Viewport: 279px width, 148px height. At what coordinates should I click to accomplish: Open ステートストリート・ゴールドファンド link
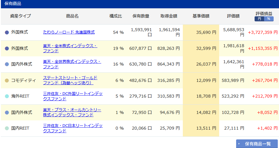pyautogui.click(x=70, y=80)
